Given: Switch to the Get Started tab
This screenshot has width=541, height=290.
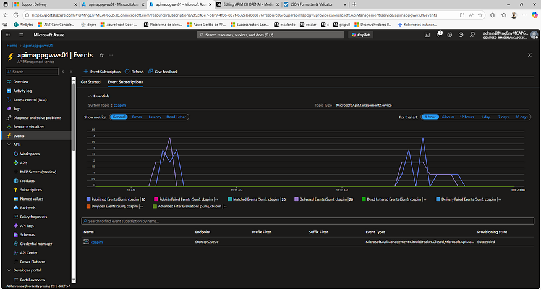Looking at the screenshot, I should point(90,82).
